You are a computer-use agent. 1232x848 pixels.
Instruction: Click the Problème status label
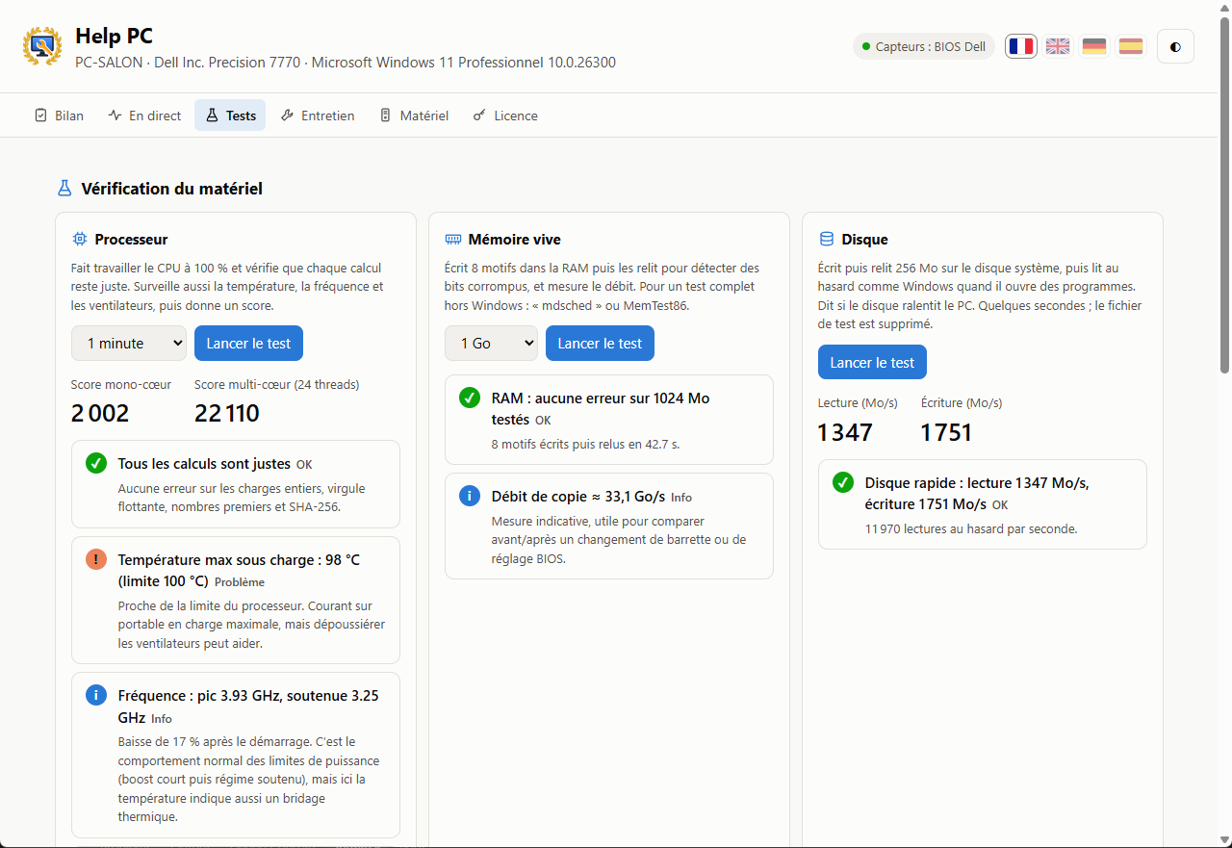coord(240,582)
